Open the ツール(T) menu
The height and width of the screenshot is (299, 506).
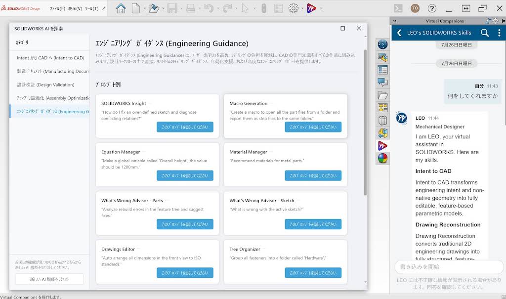point(91,9)
